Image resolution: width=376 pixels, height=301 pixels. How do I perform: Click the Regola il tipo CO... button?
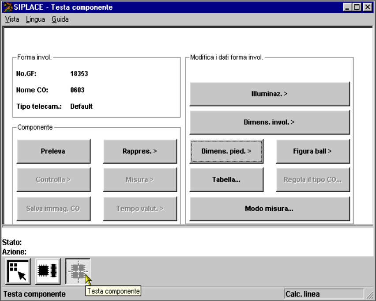312,179
